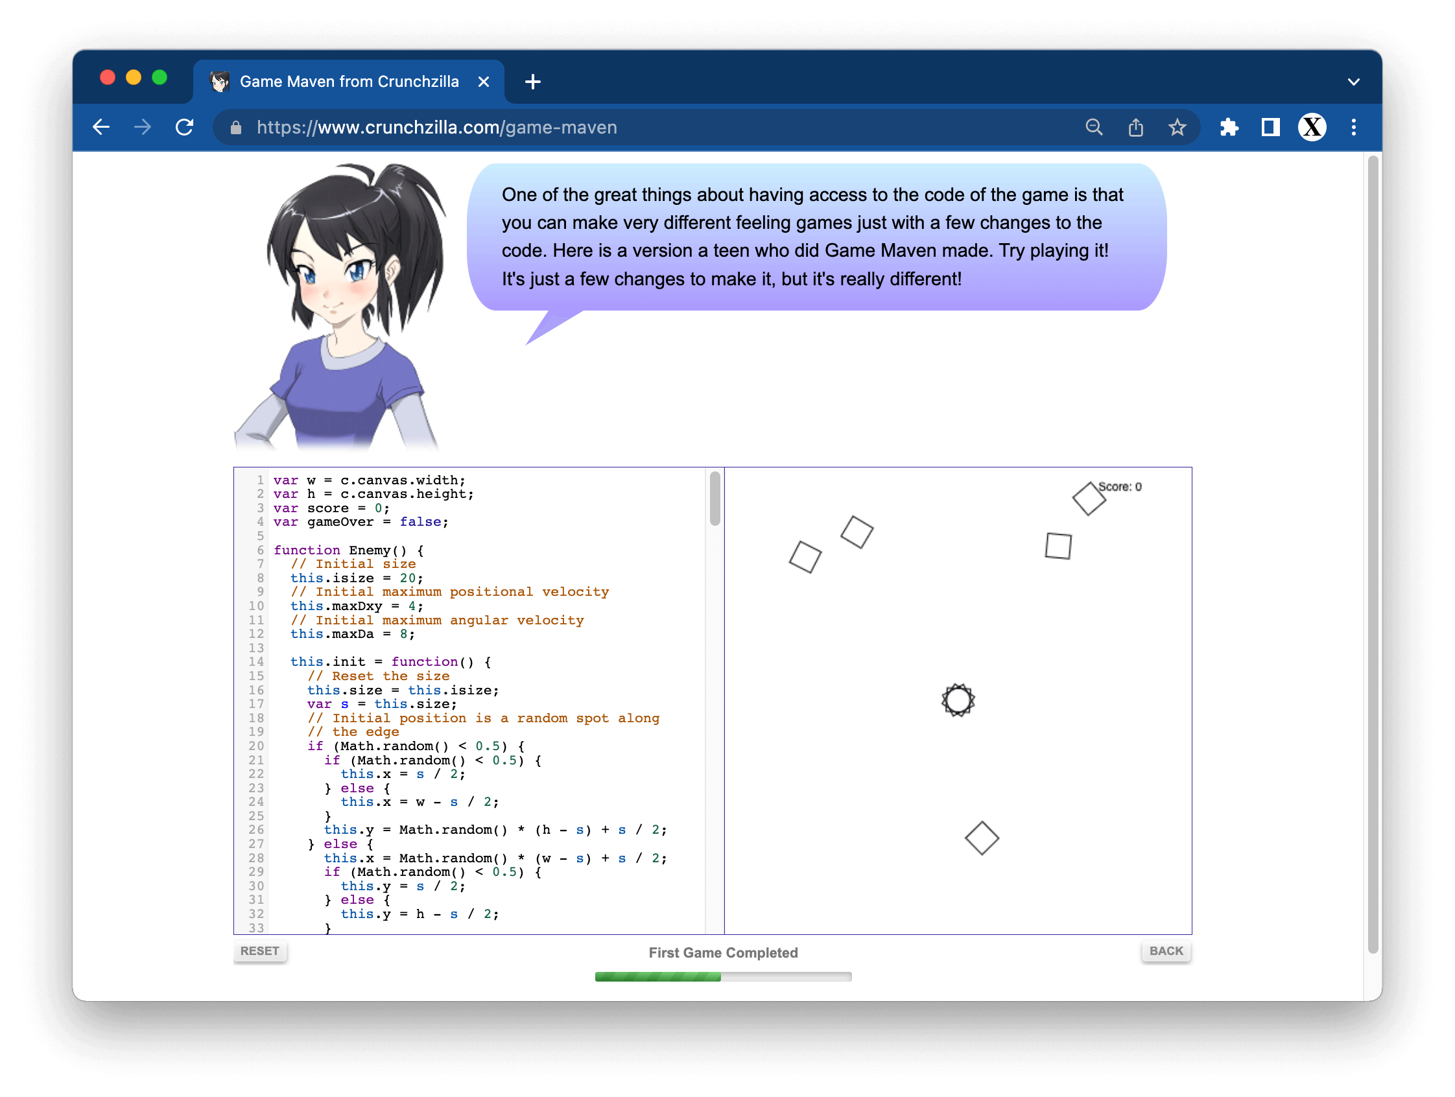Viewport: 1455px width, 1097px height.
Task: Click the enemy square below the player
Action: tap(982, 838)
